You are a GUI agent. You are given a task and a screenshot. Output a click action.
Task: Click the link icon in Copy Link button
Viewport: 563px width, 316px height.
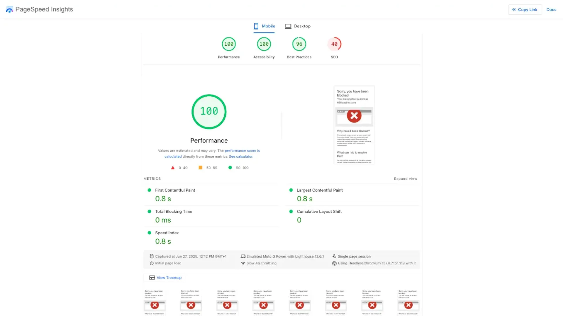[514, 10]
